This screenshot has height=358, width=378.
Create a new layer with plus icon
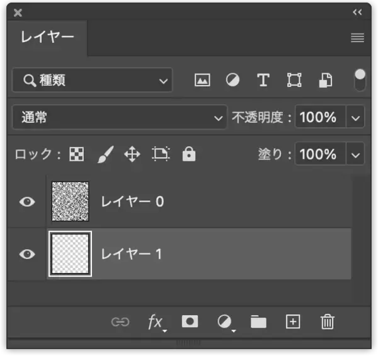click(293, 321)
